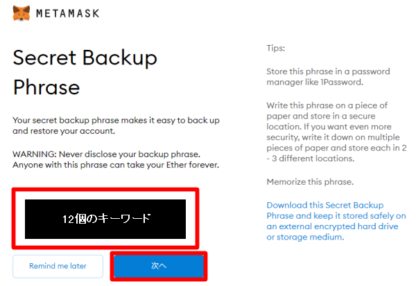Click the 'Tips:' label

pos(276,48)
